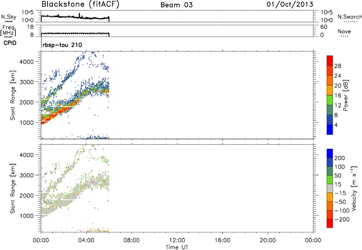
Task: Select the 100 label on the Velocity colorbar
Action: (340, 167)
